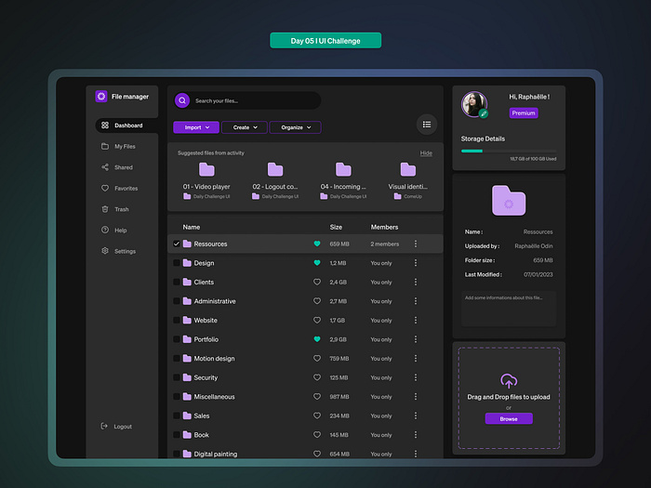Click the edit badge on profile avatar
Viewport: 651px width, 488px height.
(x=484, y=113)
